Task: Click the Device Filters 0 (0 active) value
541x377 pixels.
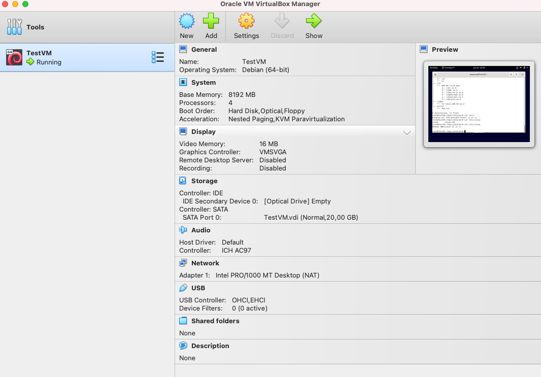Action: tap(250, 309)
